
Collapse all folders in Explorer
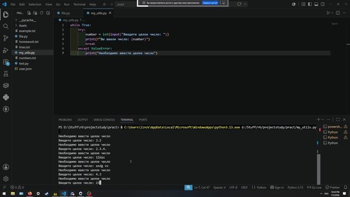(x=48, y=13)
